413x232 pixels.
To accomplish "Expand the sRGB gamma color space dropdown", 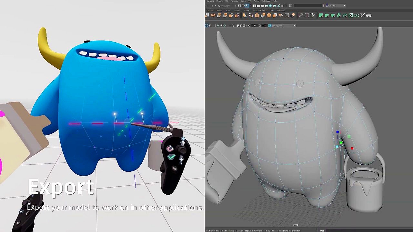I will (x=284, y=25).
